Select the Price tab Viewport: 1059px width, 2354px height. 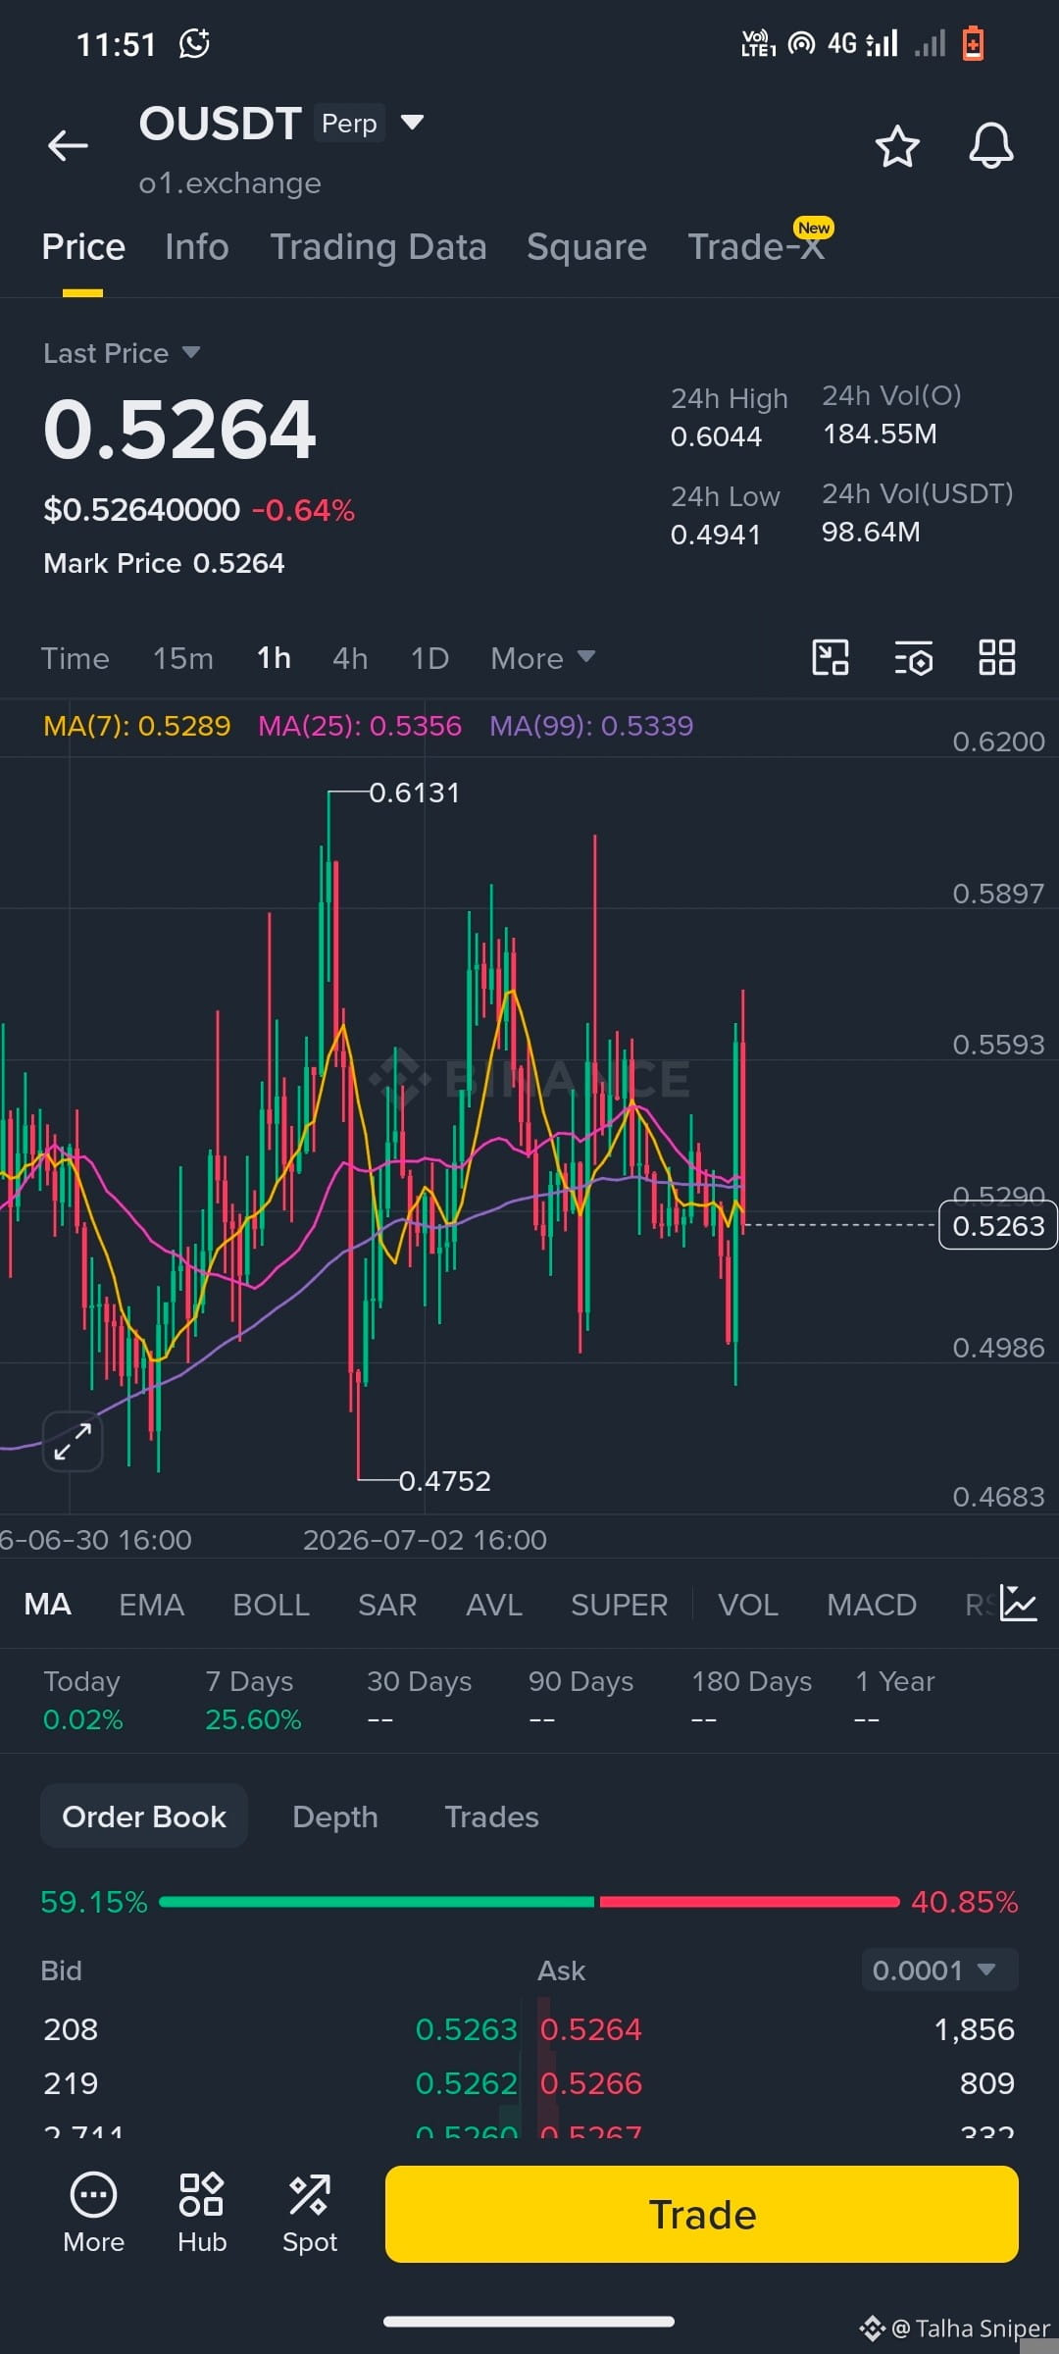pos(83,247)
